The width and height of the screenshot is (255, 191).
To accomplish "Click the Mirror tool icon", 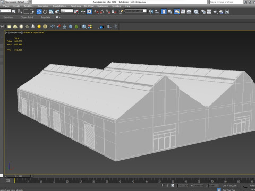I will click(x=151, y=12).
